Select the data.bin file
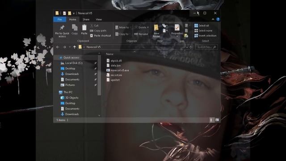The height and width of the screenshot is (161, 286). pyautogui.click(x=114, y=65)
